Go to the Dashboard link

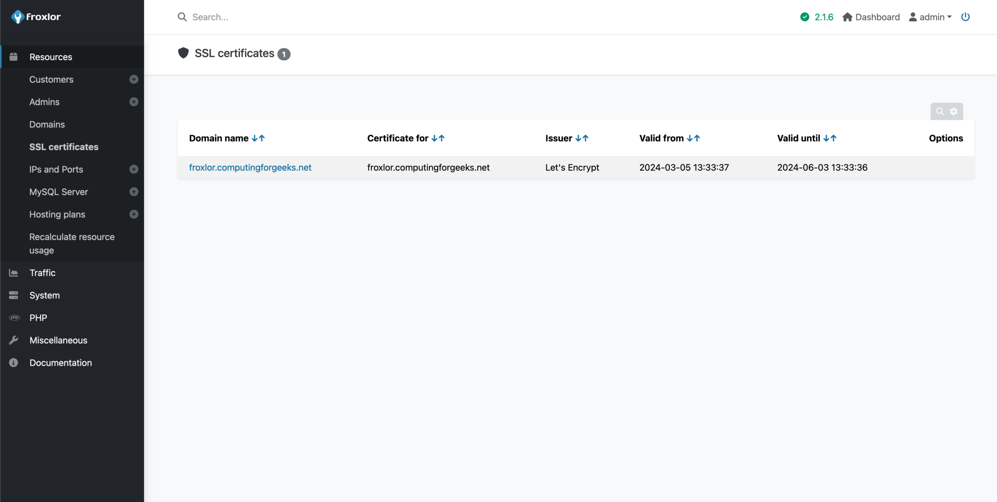871,17
